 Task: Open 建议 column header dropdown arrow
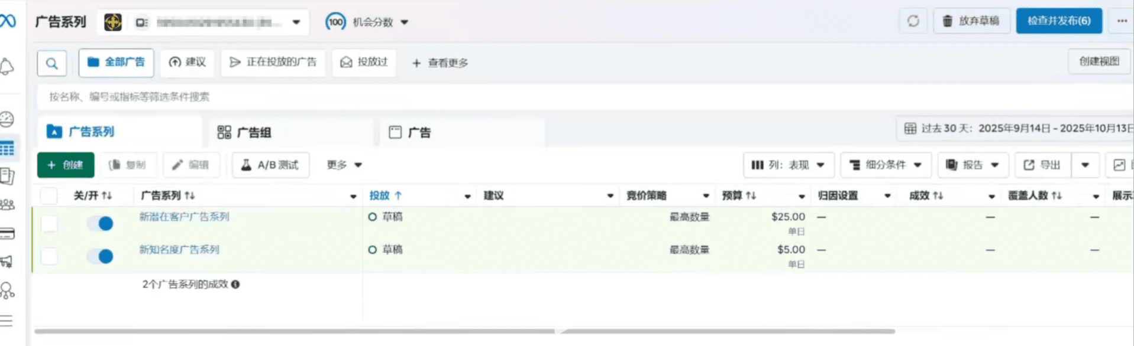point(610,196)
